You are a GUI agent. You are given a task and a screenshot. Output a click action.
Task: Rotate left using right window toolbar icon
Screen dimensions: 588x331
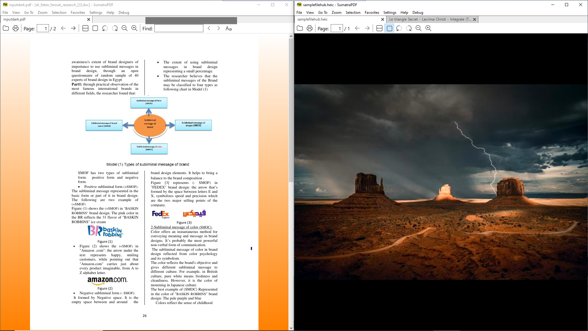click(x=399, y=29)
